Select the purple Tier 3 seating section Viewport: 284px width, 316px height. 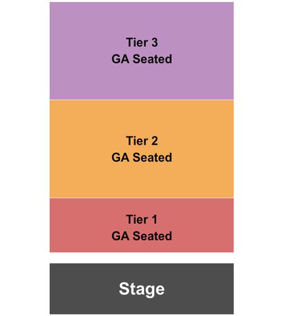(141, 51)
